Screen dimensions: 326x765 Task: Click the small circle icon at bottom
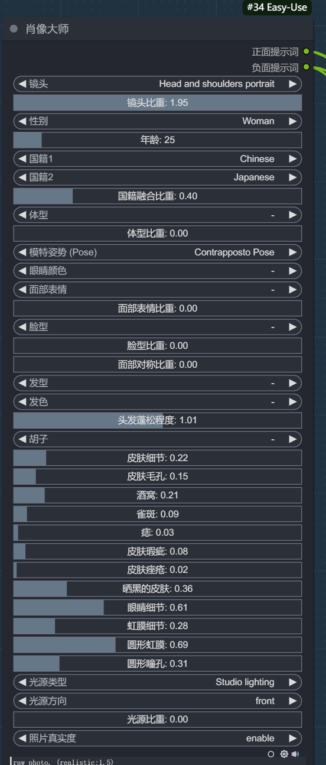271,754
